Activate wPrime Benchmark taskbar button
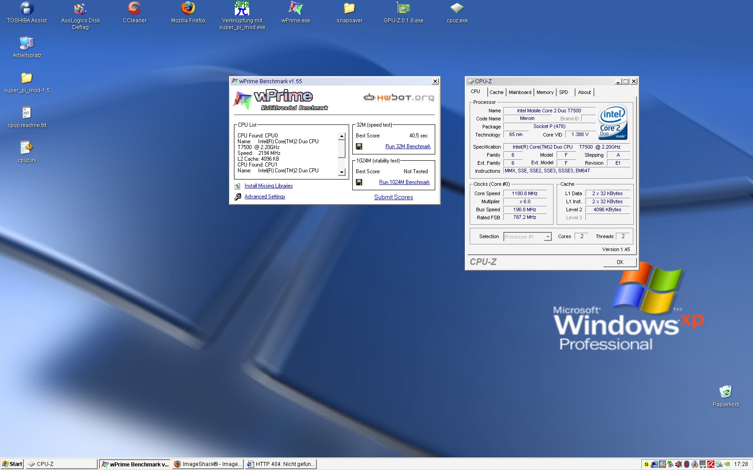The width and height of the screenshot is (753, 470). point(134,464)
